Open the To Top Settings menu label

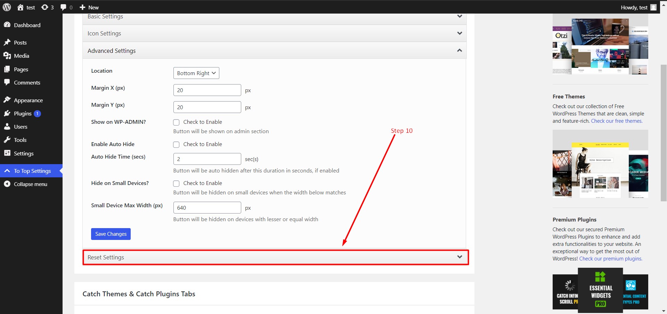tap(32, 171)
